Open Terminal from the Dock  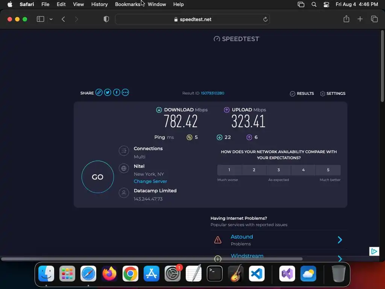coord(215,274)
